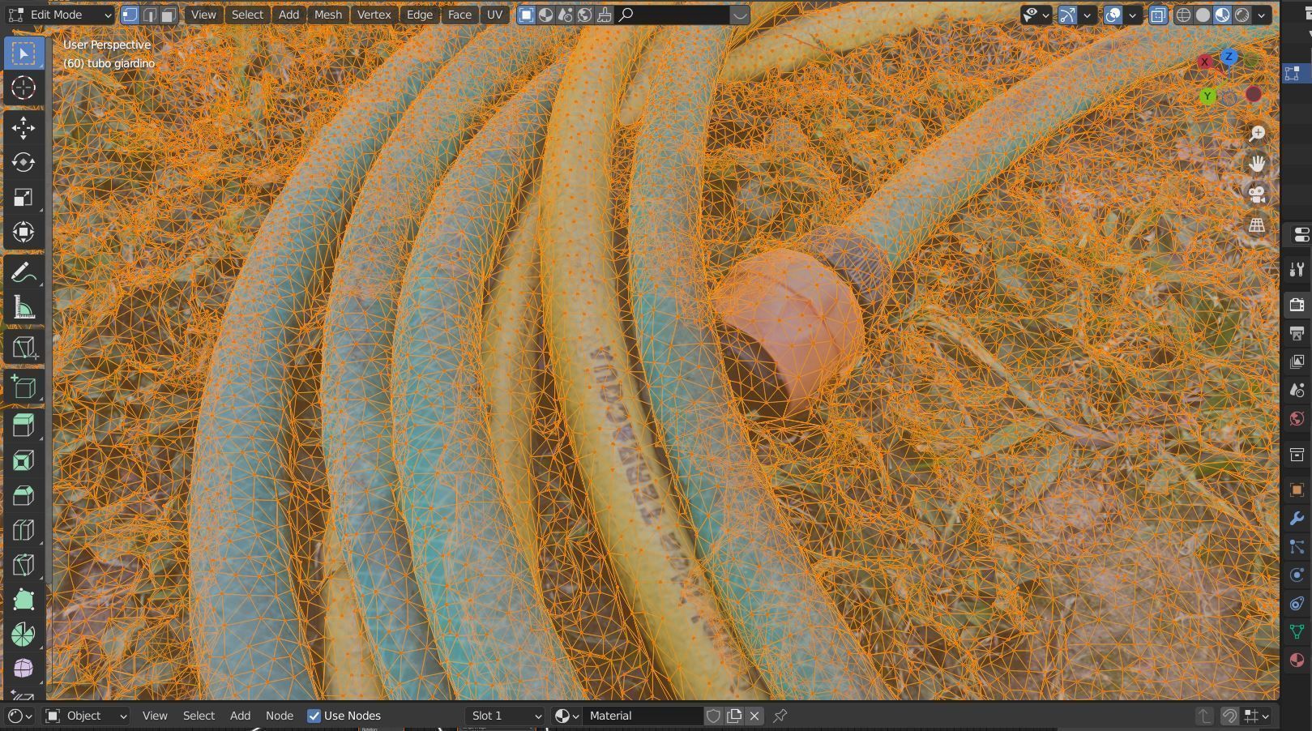
Task: Open the Mesh menu
Action: pyautogui.click(x=328, y=15)
